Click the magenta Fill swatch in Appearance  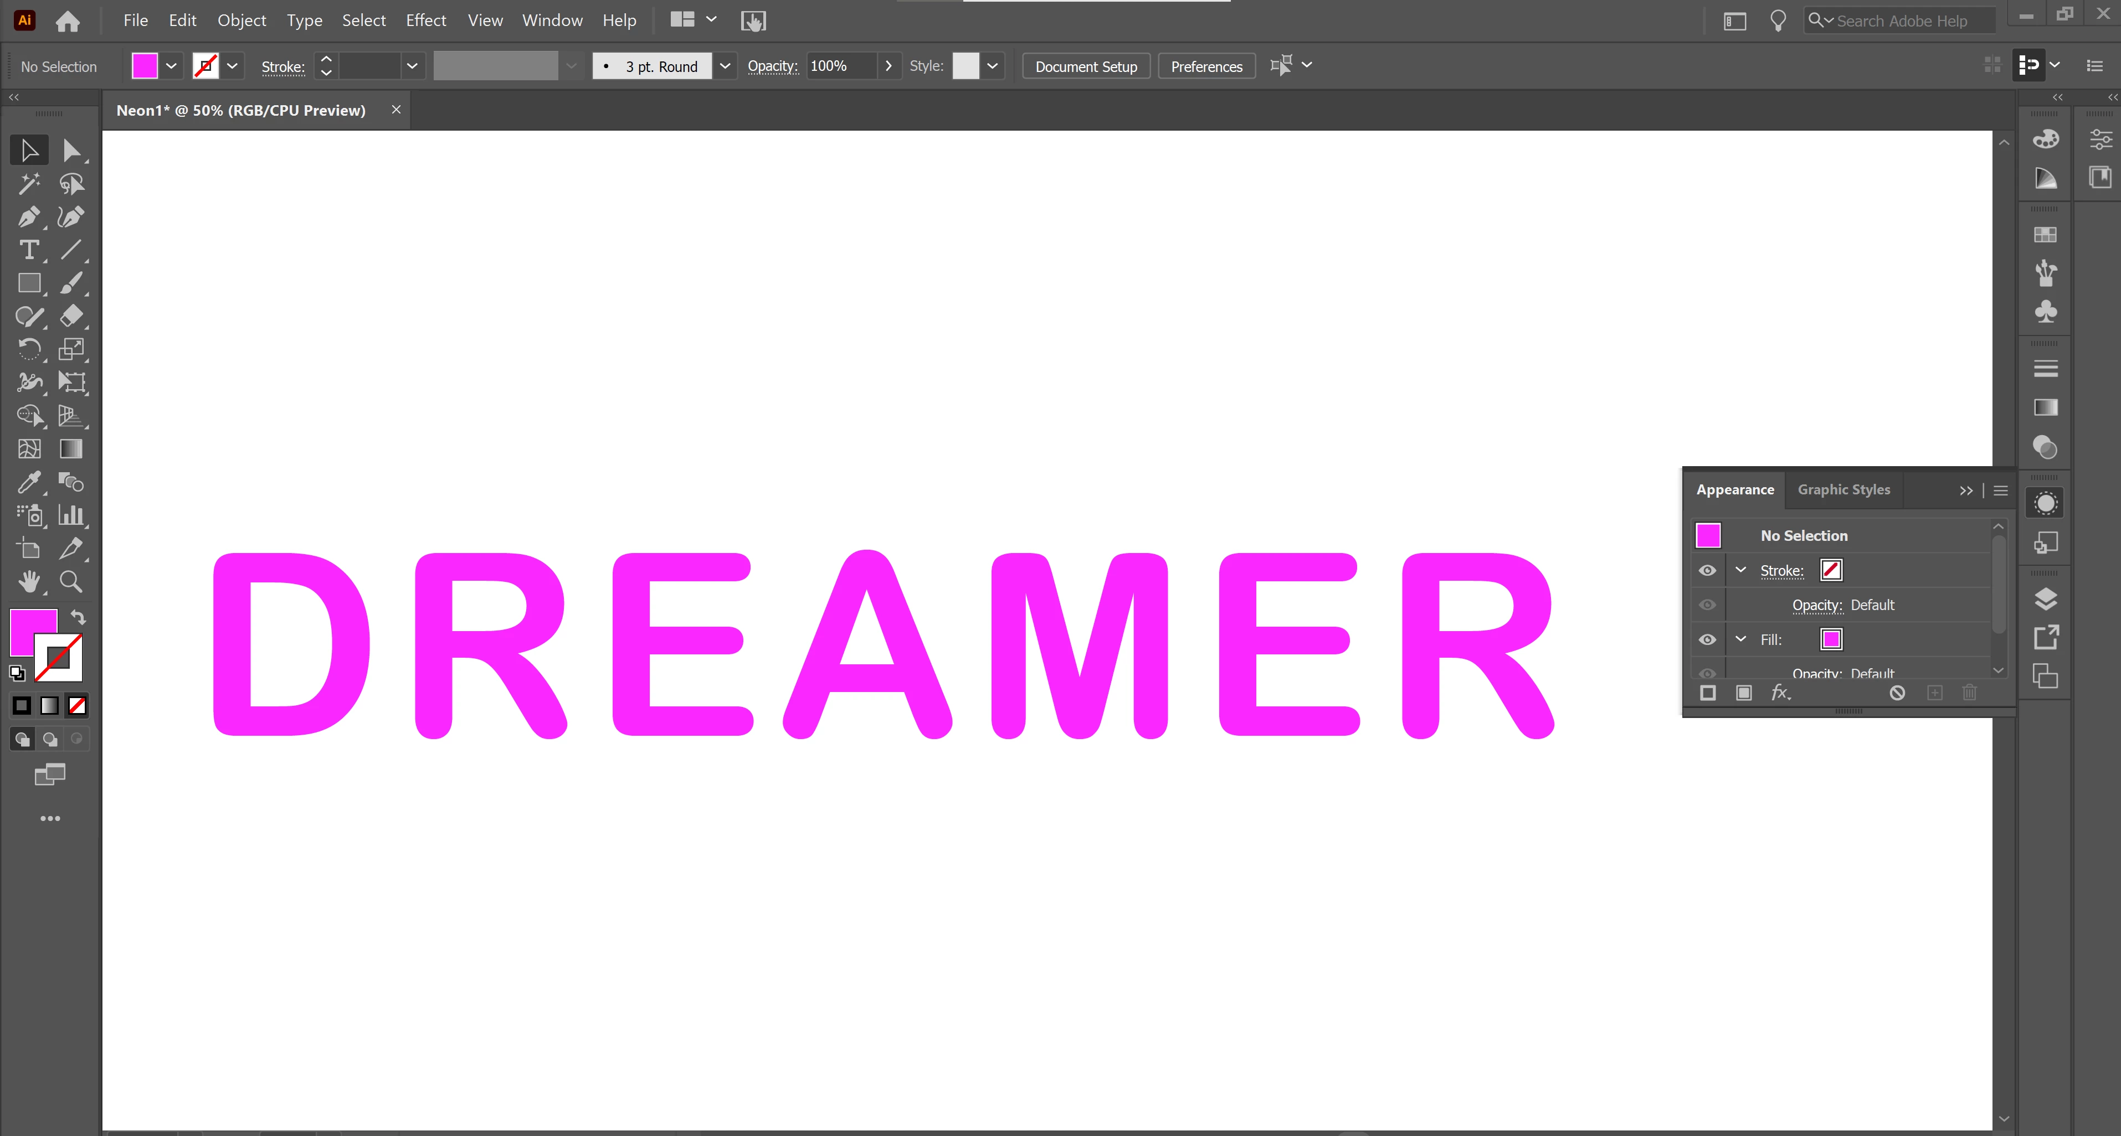coord(1831,639)
